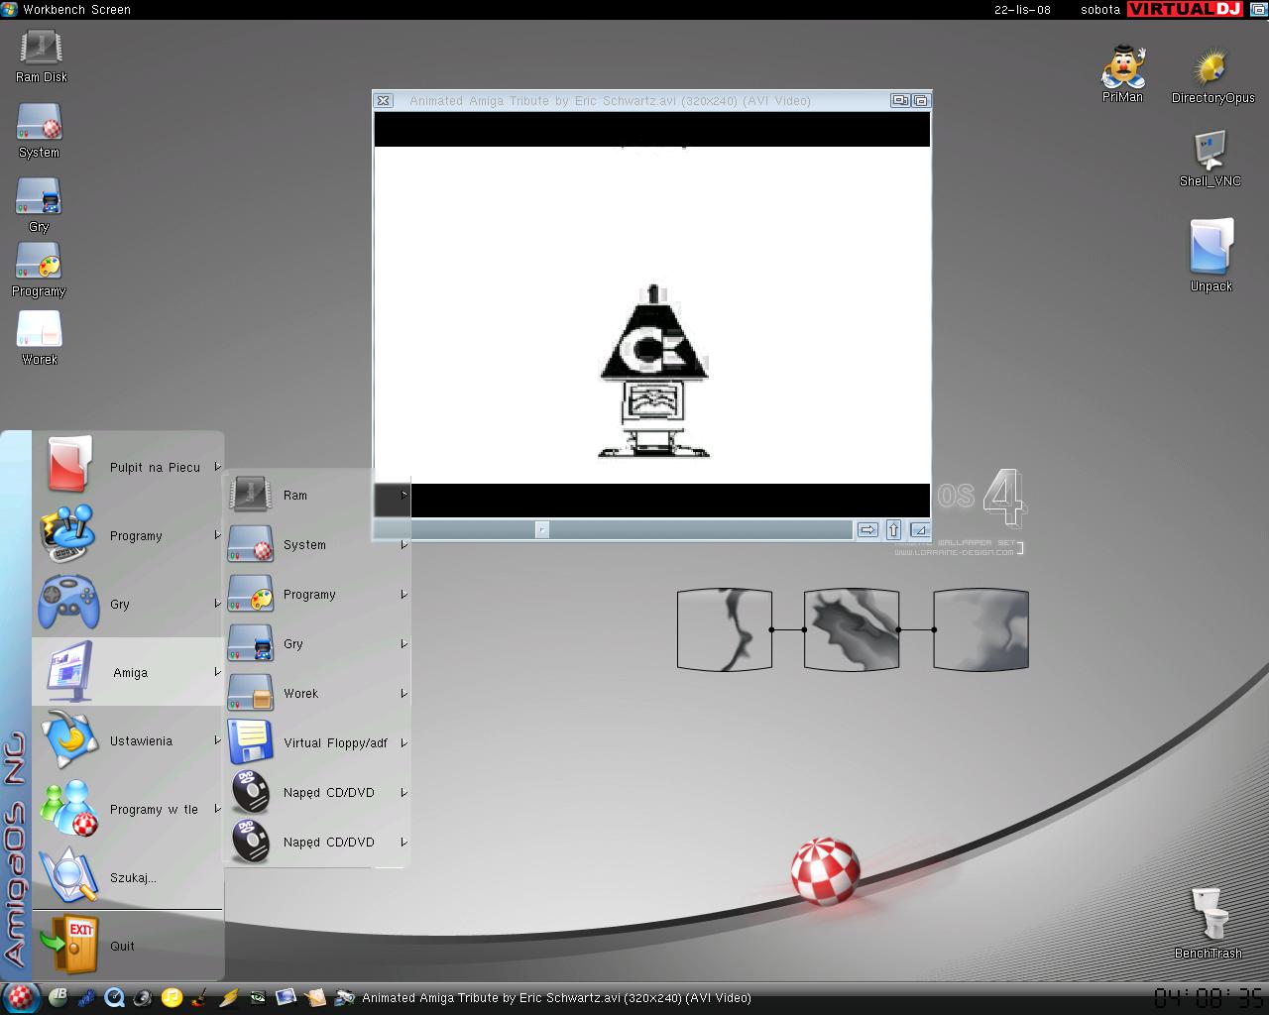Open Worek in the Amiga submenu

[x=317, y=693]
